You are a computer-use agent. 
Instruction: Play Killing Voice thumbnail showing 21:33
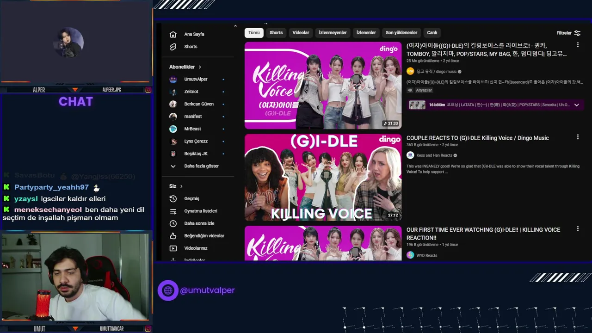point(323,86)
